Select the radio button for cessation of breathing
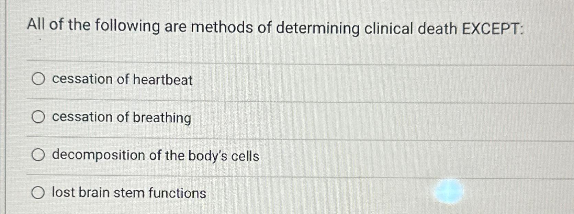This screenshot has height=214, width=574. click(x=39, y=117)
